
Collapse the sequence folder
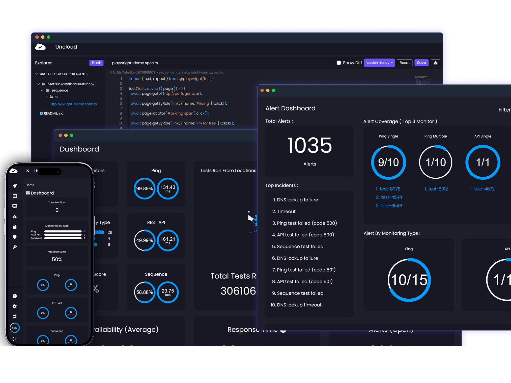42,90
